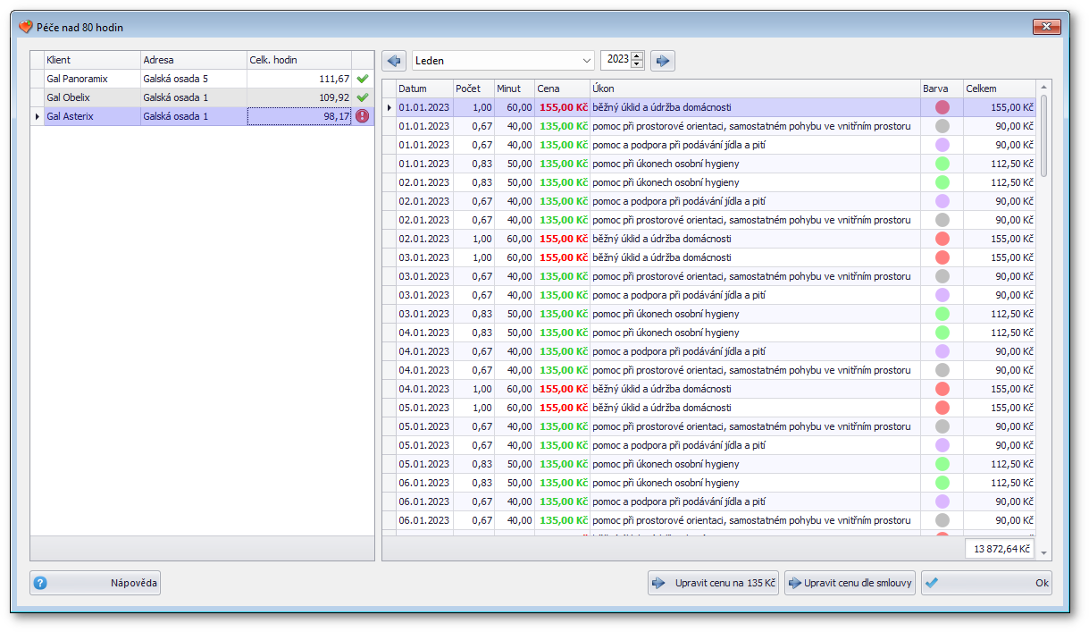Increase the year 2023 with up spinner
Viewport: 1089px width, 632px height.
(637, 56)
